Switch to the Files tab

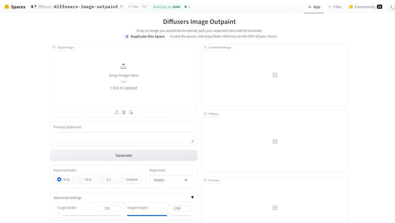pyautogui.click(x=334, y=7)
